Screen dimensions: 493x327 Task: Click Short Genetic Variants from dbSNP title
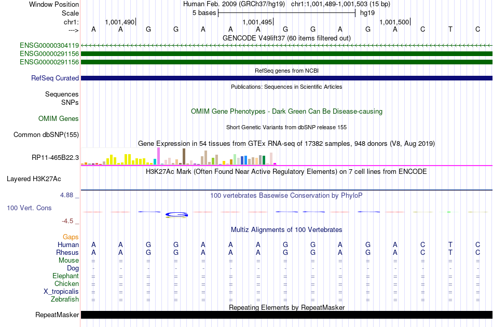point(286,127)
